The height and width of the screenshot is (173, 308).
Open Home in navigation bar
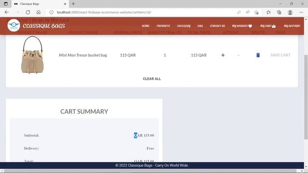coord(145,25)
